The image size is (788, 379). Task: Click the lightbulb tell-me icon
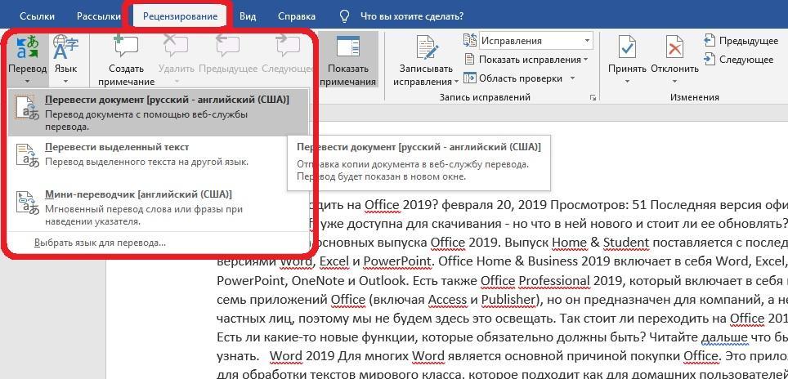coord(344,16)
